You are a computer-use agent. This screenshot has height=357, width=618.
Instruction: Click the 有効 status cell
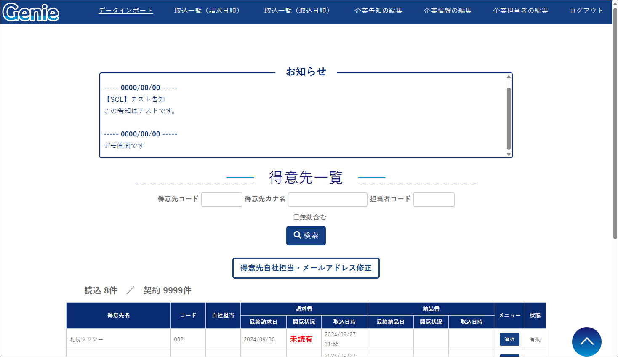[535, 339]
